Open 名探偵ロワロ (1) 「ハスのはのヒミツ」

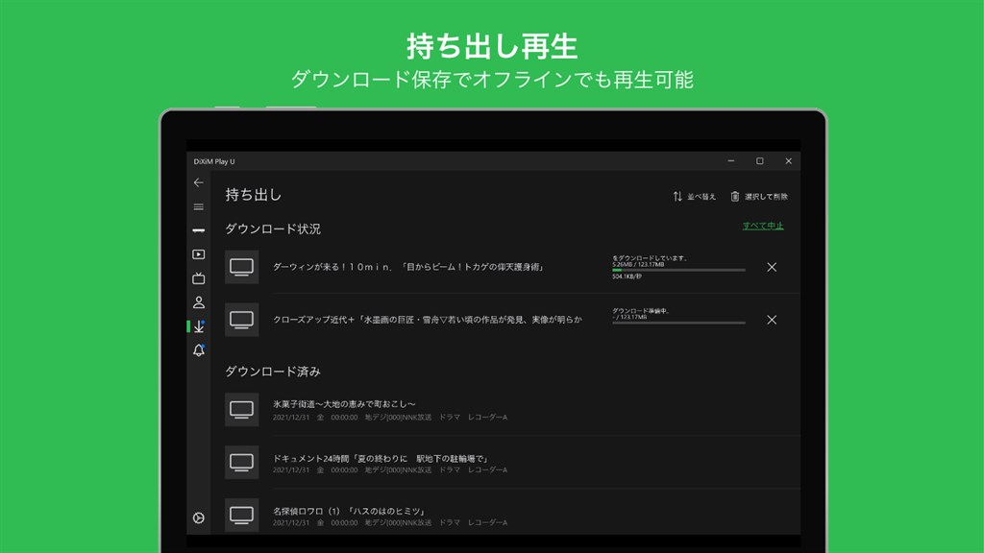[350, 511]
